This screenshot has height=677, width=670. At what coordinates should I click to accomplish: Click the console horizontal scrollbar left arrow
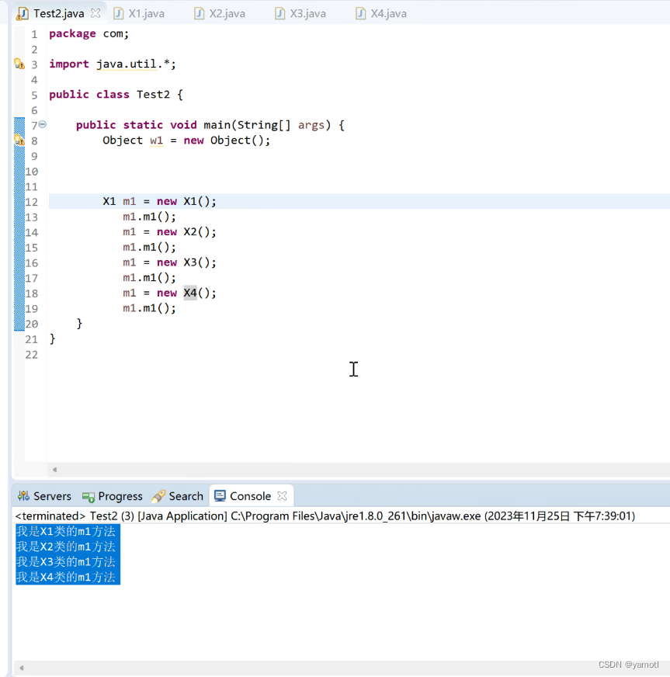click(x=21, y=668)
